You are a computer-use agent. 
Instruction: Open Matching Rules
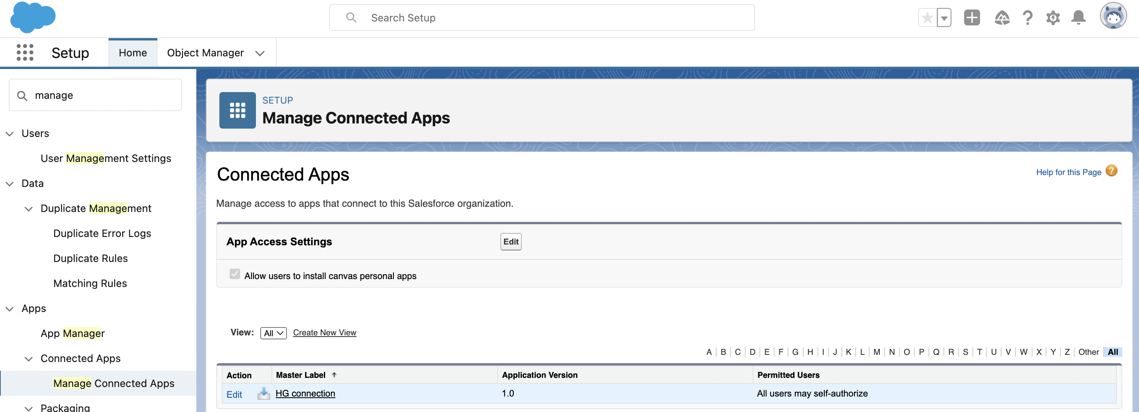90,283
